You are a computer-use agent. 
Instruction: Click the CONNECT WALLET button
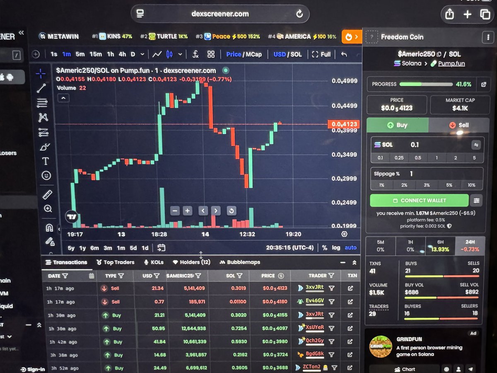pos(419,201)
